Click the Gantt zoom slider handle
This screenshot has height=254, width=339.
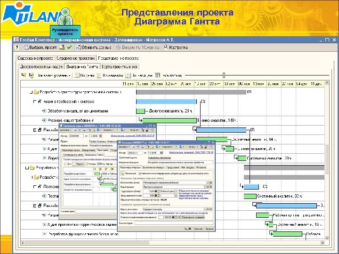click(224, 75)
